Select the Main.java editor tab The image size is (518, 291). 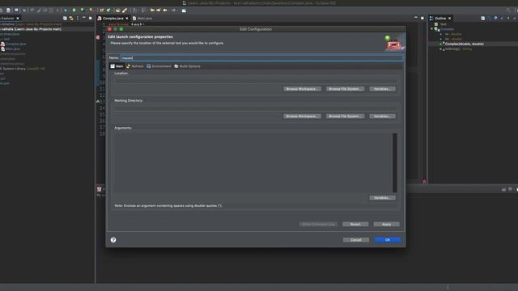click(x=142, y=18)
